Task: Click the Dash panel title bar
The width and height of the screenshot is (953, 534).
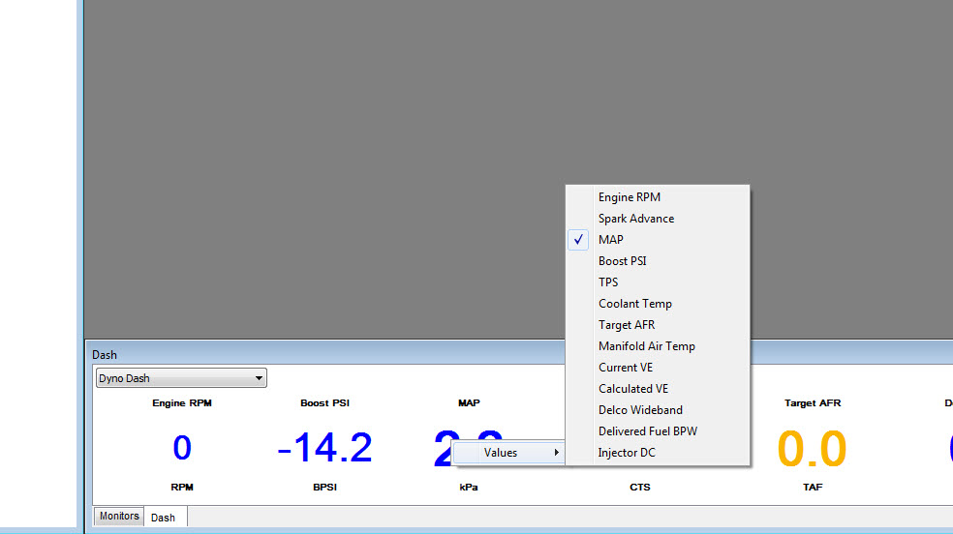Action: (325, 354)
